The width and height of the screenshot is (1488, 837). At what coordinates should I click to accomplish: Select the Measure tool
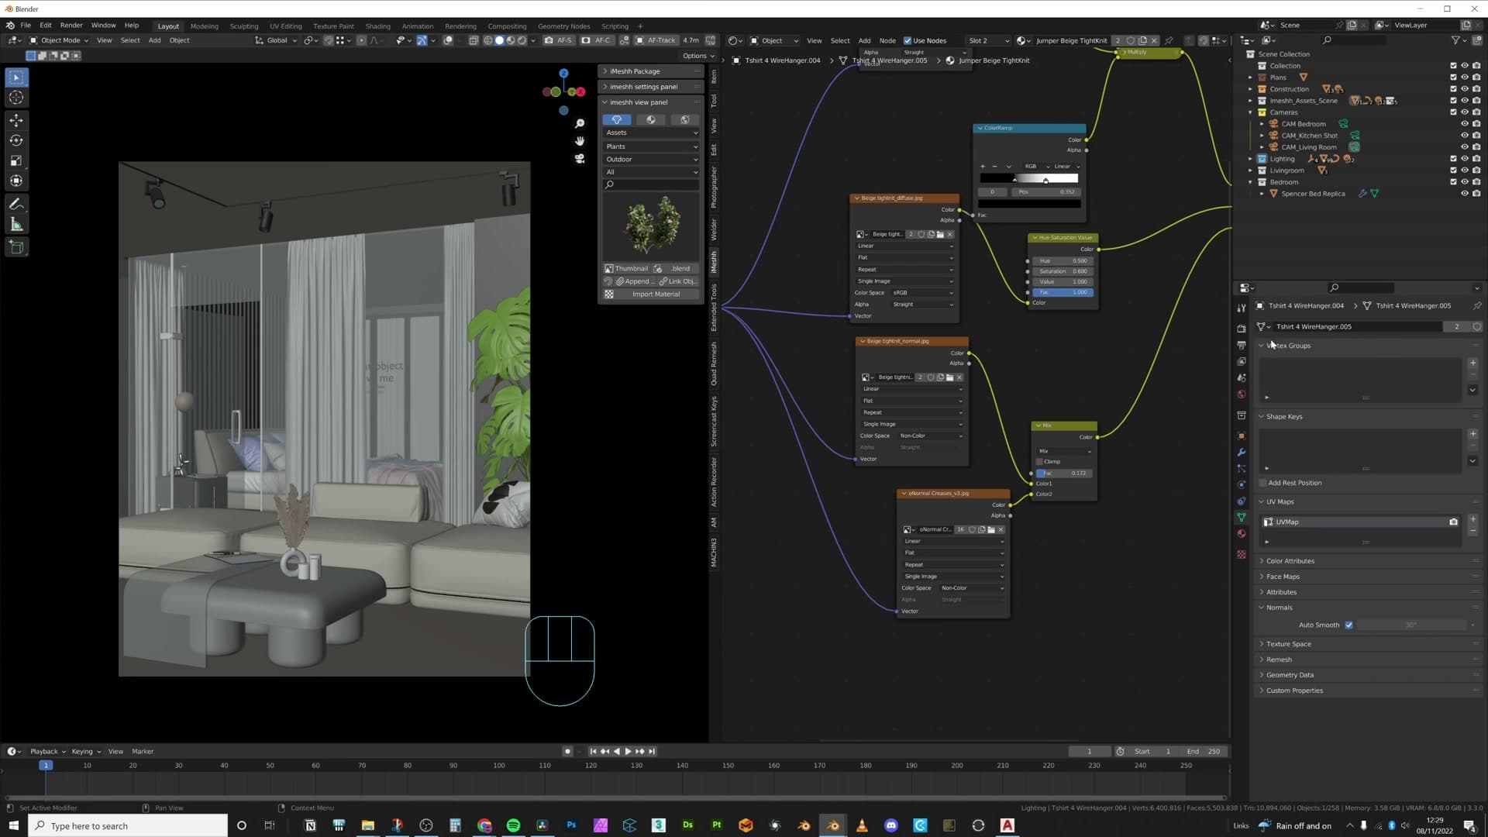pos(16,225)
